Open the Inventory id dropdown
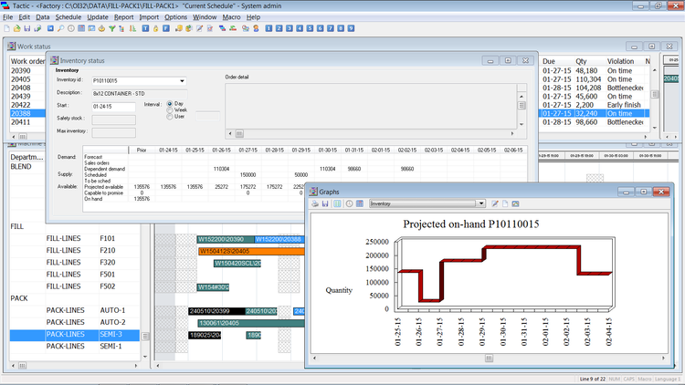Image resolution: width=685 pixels, height=385 pixels. coord(182,81)
